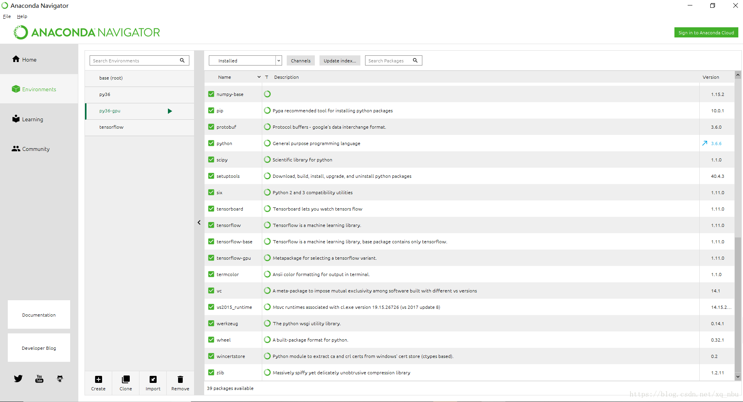Viewport: 743px width, 402px height.
Task: Click the circle type icon for protobuf
Action: 267,127
